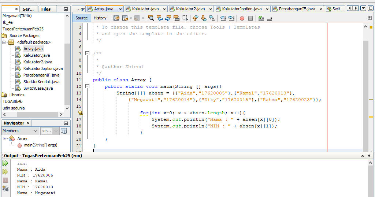Image resolution: width=375 pixels, height=197 pixels.
Task: Re-run the project from Output panel
Action: click(5, 163)
